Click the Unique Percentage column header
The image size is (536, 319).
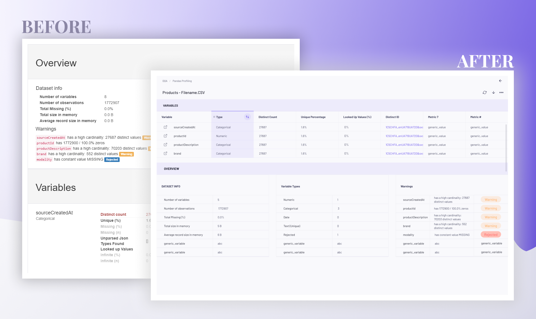[313, 117]
